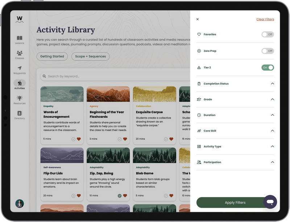Collapse the Grade filter section
This screenshot has height=222, width=290.
pos(273,99)
